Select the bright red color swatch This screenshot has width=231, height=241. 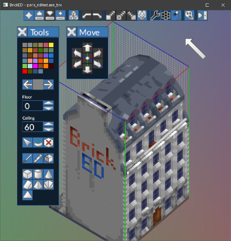25,71
